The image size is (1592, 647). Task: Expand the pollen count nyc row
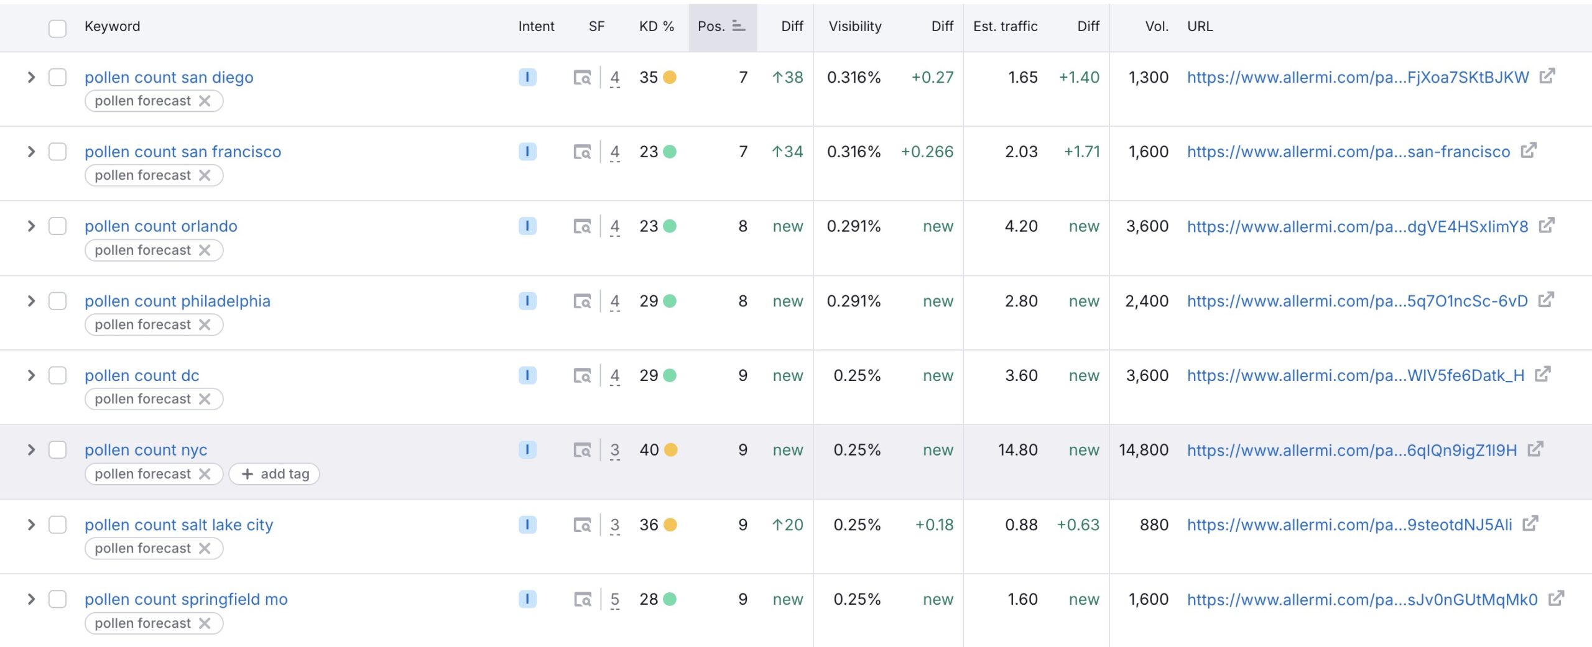[31, 450]
